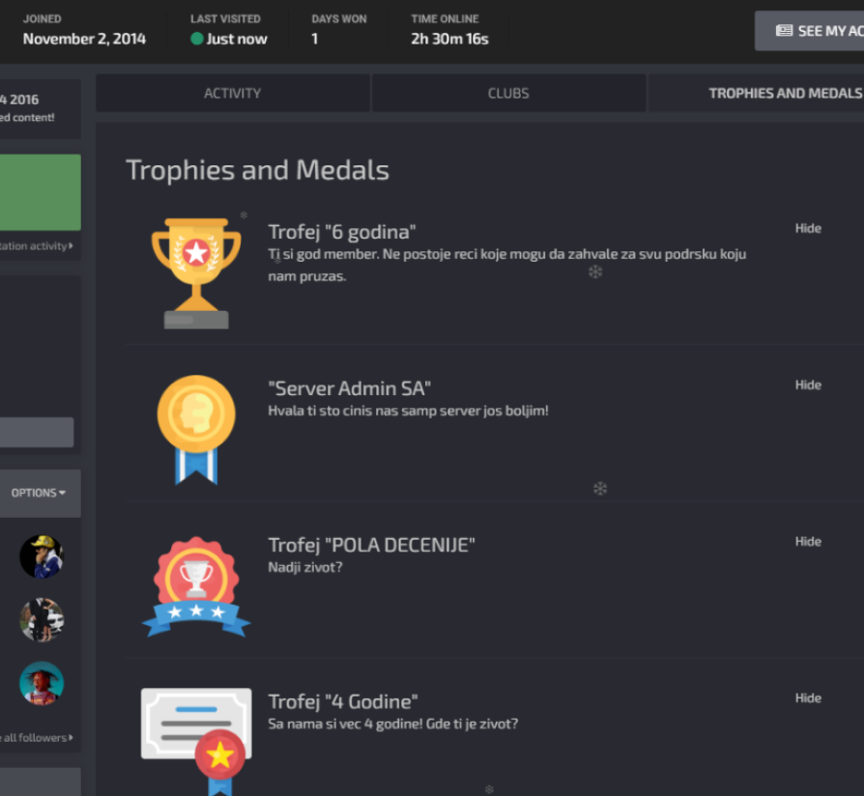Screen dimensions: 864x796
Task: Click the green reputation box
Action: click(41, 192)
